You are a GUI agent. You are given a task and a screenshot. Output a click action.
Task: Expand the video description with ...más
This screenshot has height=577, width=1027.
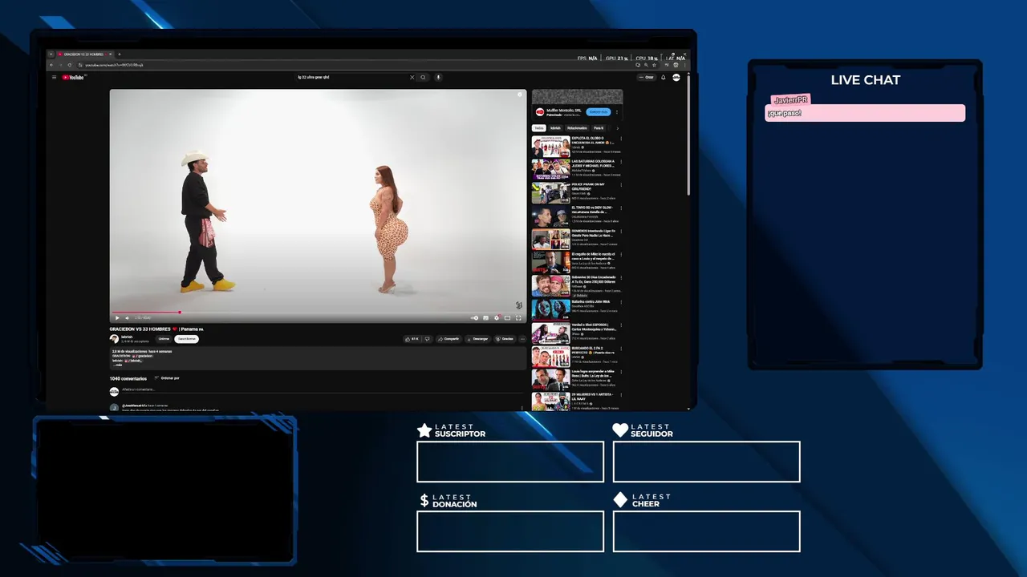(118, 365)
